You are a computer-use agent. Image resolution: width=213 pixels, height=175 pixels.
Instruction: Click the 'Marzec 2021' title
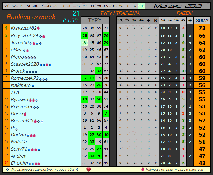coord(178,6)
